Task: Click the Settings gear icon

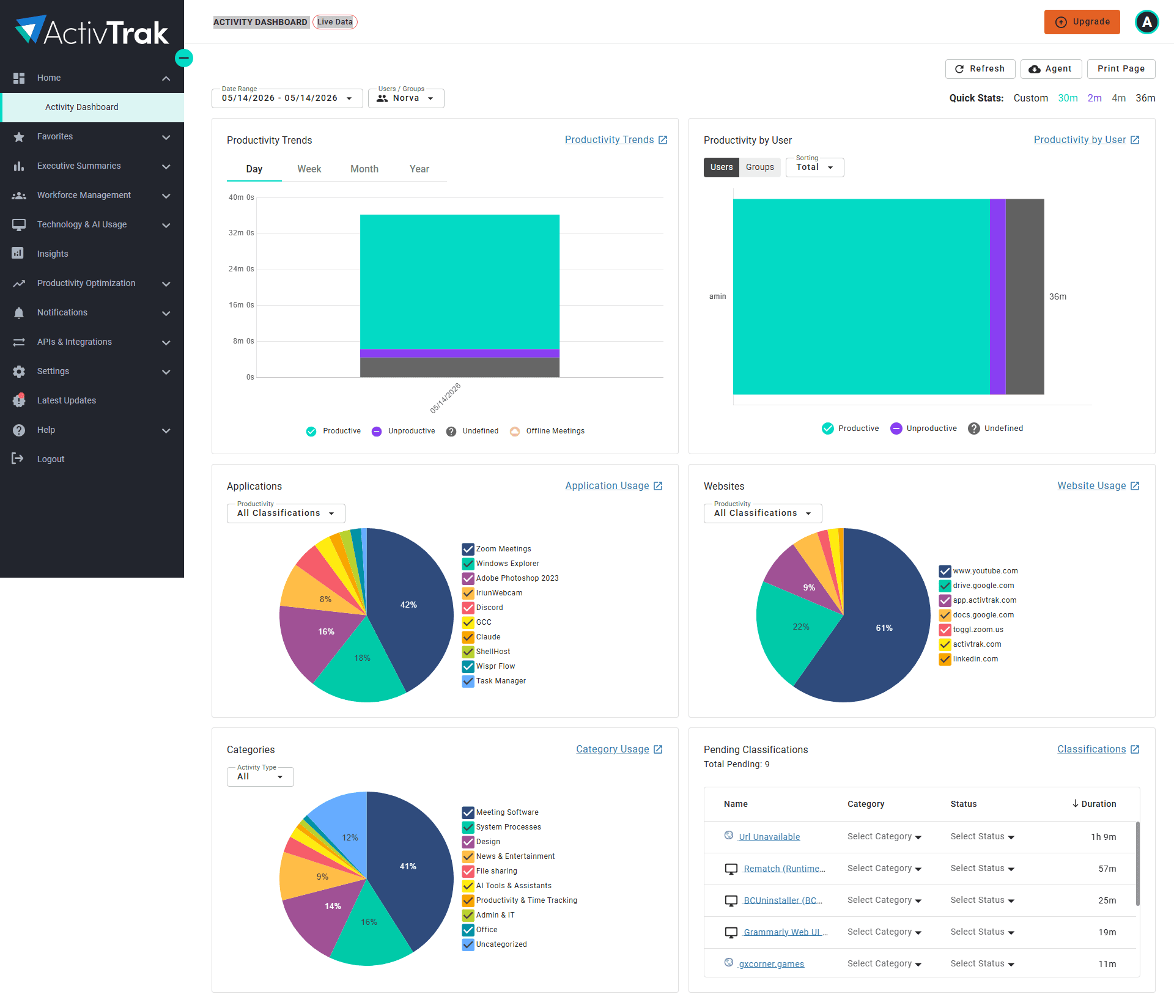Action: pyautogui.click(x=19, y=371)
